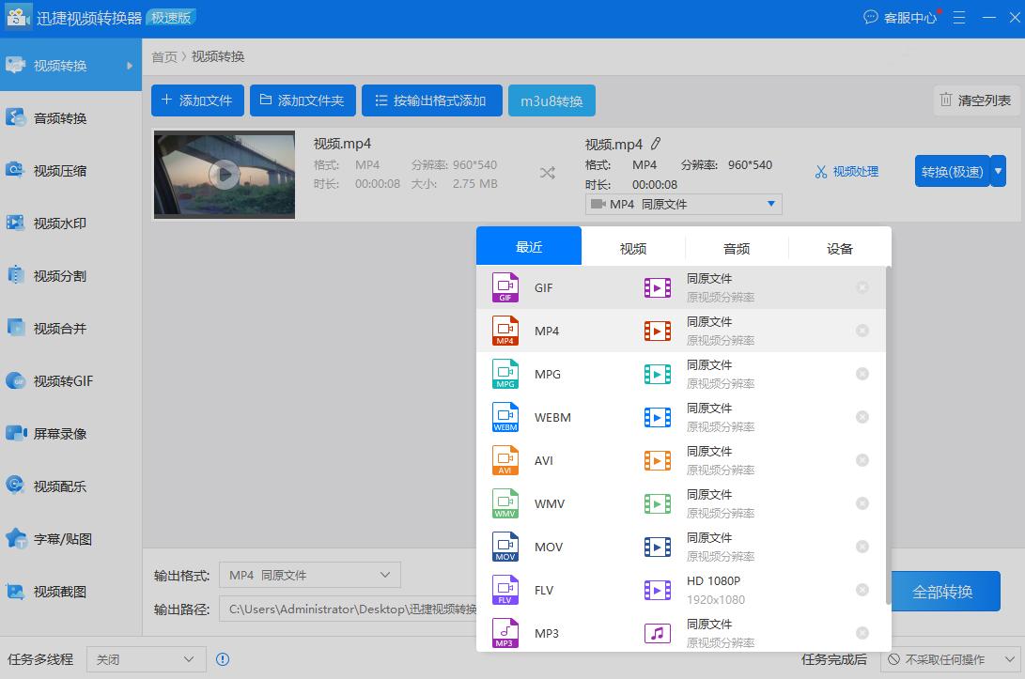Image resolution: width=1025 pixels, height=679 pixels.
Task: Select 视频水印 in the sidebar
Action: [60, 224]
